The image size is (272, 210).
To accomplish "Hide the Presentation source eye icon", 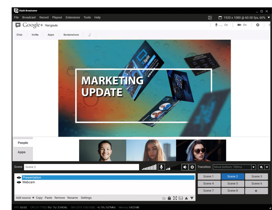I will tap(19, 177).
